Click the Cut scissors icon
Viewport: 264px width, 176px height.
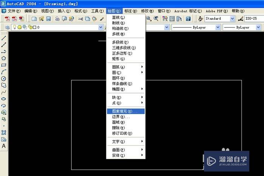pos(80,19)
